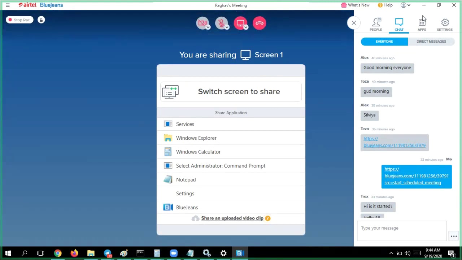Click the "Silviya" chat message

pos(370,115)
